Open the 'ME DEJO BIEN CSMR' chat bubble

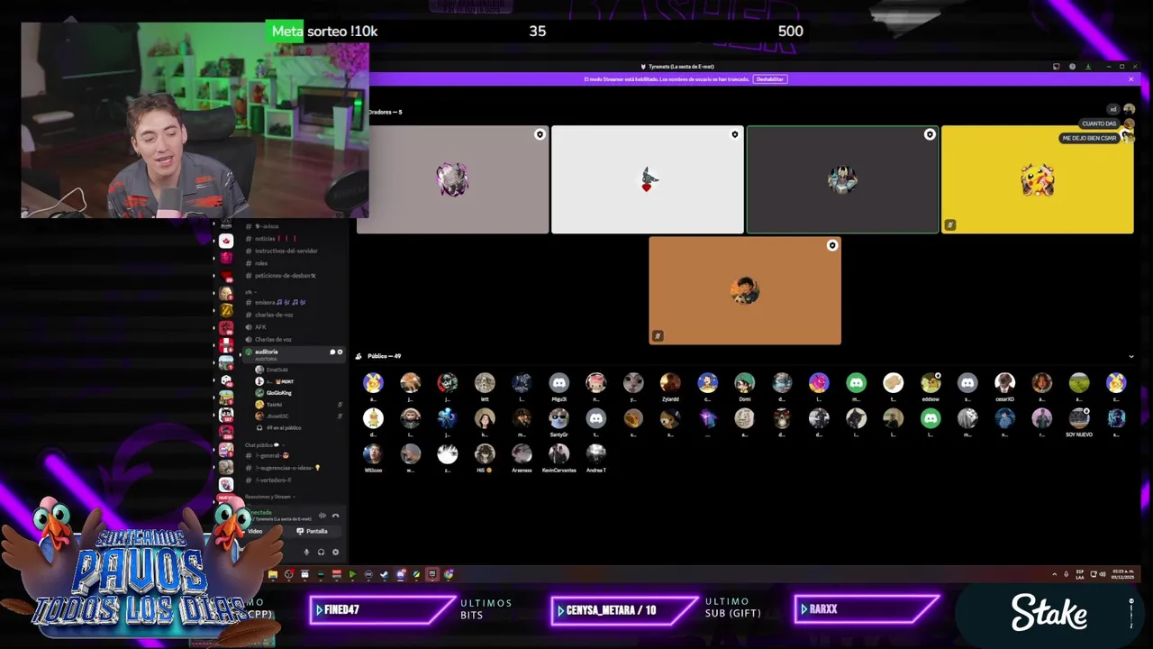click(1089, 138)
